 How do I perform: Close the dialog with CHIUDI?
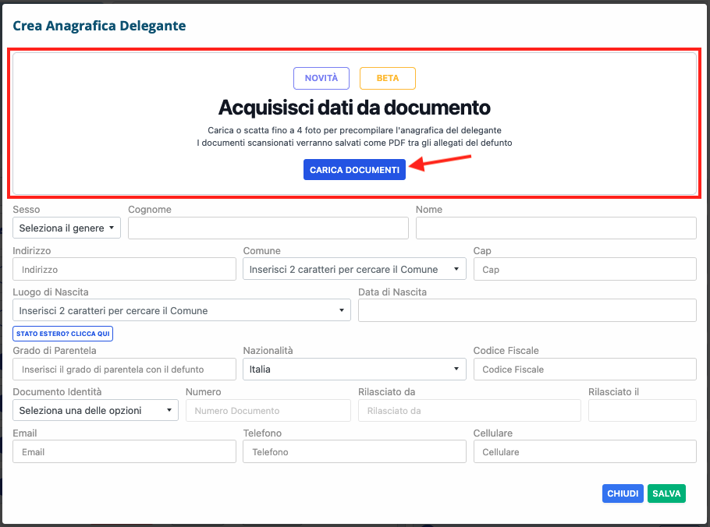click(623, 493)
